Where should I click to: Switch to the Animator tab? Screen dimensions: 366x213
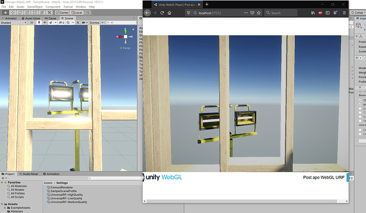10,18
